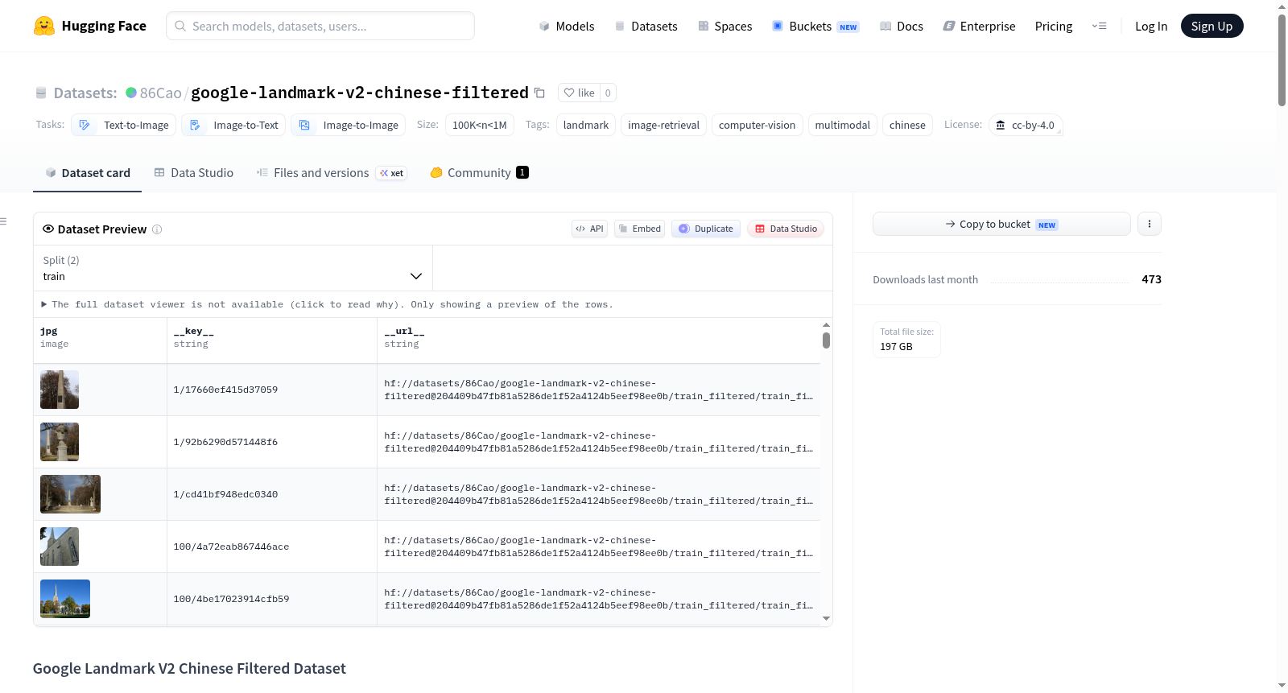Open Enterprise in top navigation
Image resolution: width=1288 pixels, height=693 pixels.
[x=980, y=26]
